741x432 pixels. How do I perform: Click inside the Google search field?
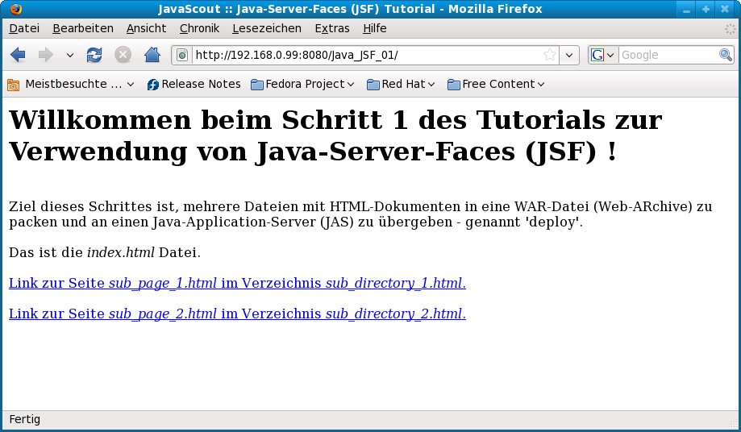668,55
